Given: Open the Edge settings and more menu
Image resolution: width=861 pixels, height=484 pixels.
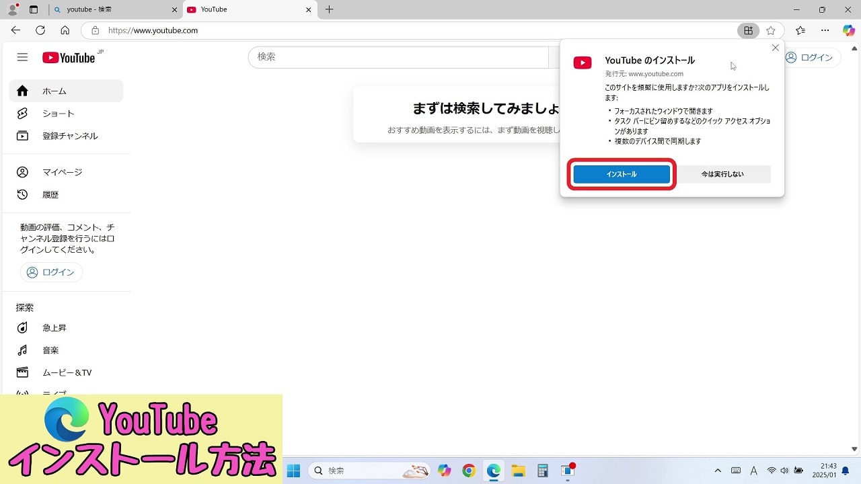Looking at the screenshot, I should click(825, 30).
